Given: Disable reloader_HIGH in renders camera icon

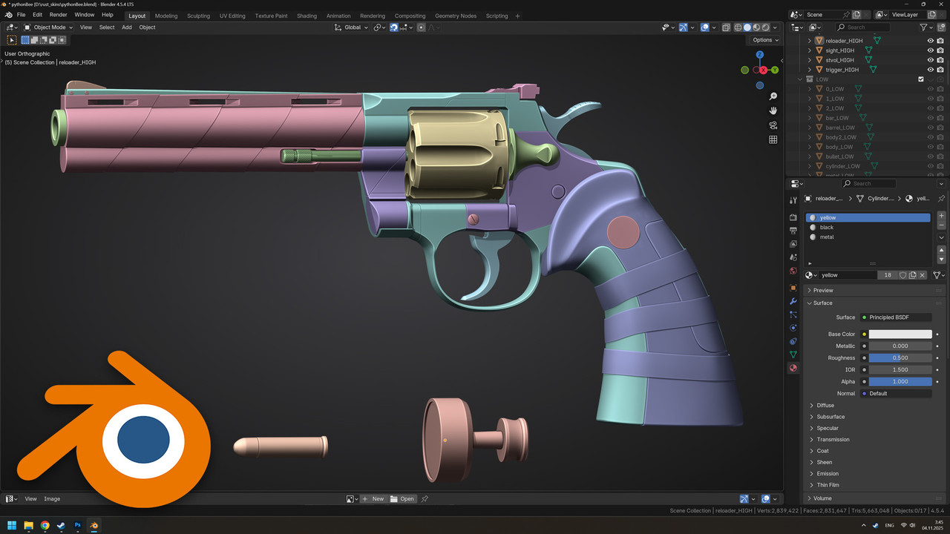Looking at the screenshot, I should click(x=940, y=41).
